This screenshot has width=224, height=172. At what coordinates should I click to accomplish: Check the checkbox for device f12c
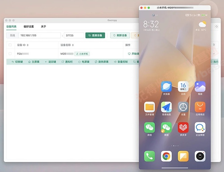tap(10, 54)
